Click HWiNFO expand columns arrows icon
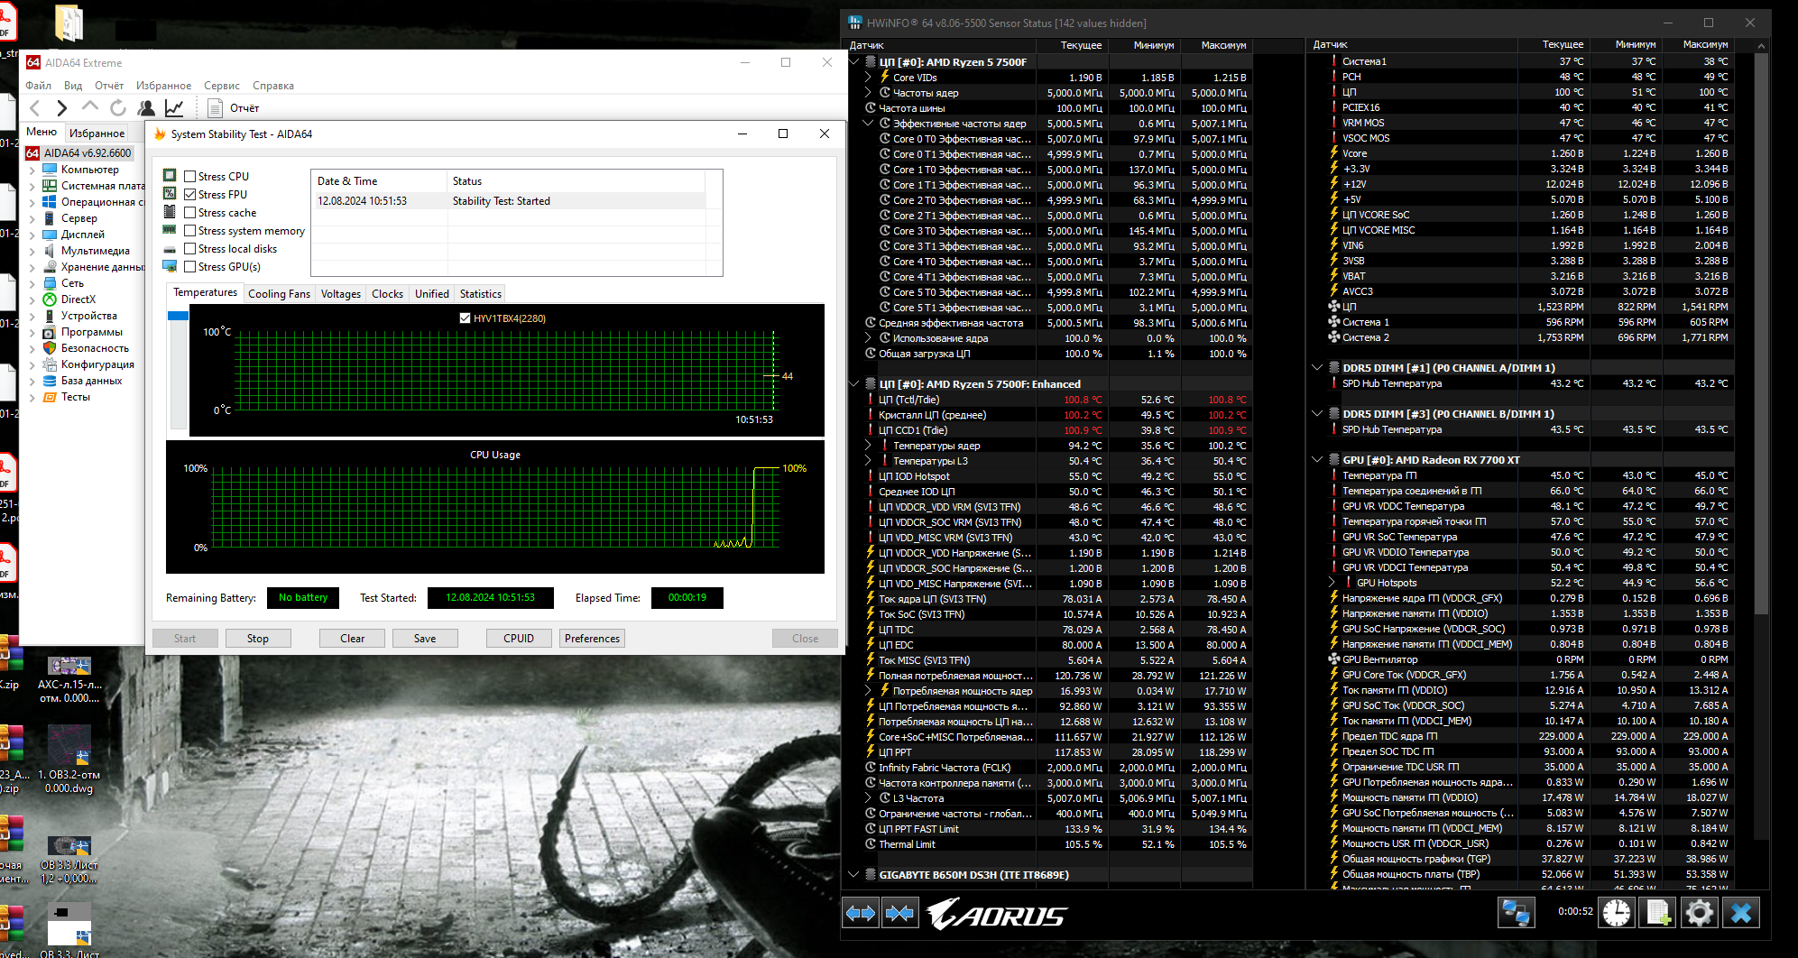 click(x=861, y=913)
